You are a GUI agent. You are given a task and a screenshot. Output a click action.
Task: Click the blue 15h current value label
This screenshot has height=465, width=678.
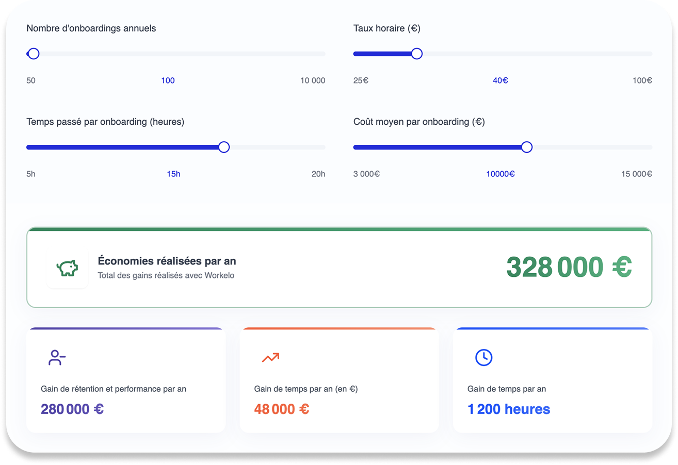(174, 174)
